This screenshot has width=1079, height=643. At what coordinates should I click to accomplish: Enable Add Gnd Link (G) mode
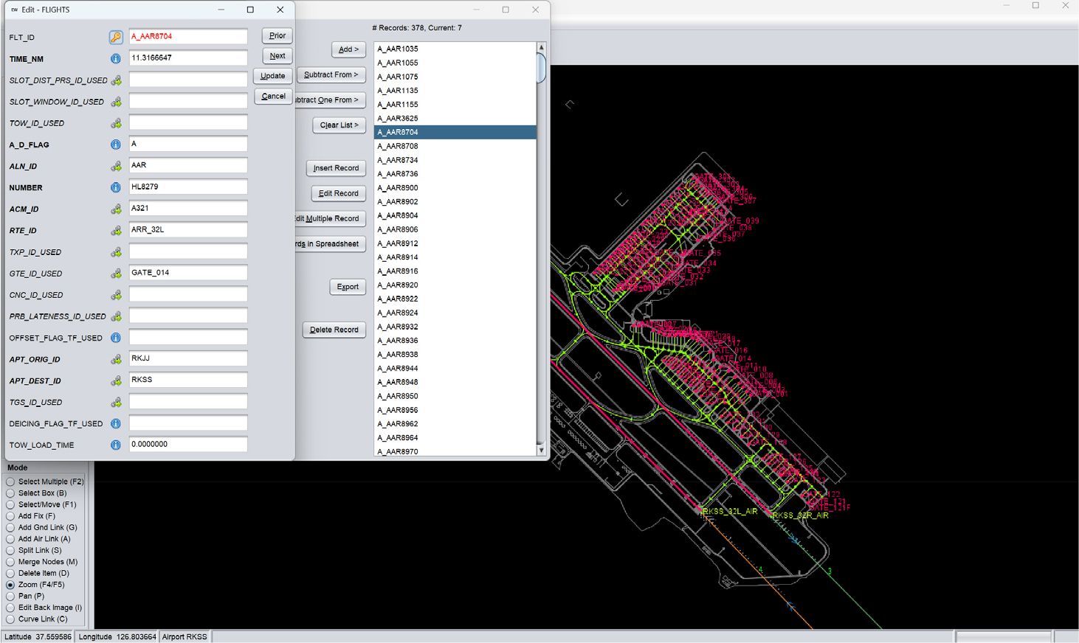10,527
